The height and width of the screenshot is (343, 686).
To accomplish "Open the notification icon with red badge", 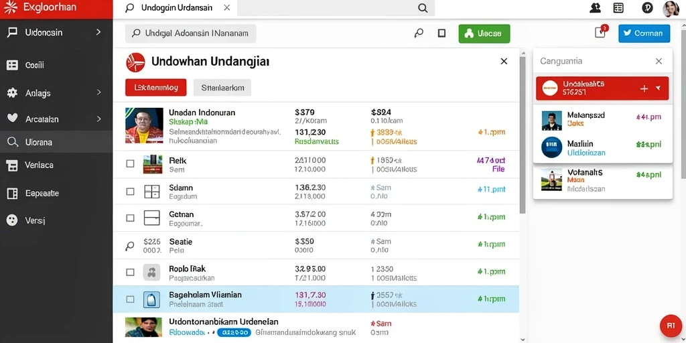I will (601, 32).
